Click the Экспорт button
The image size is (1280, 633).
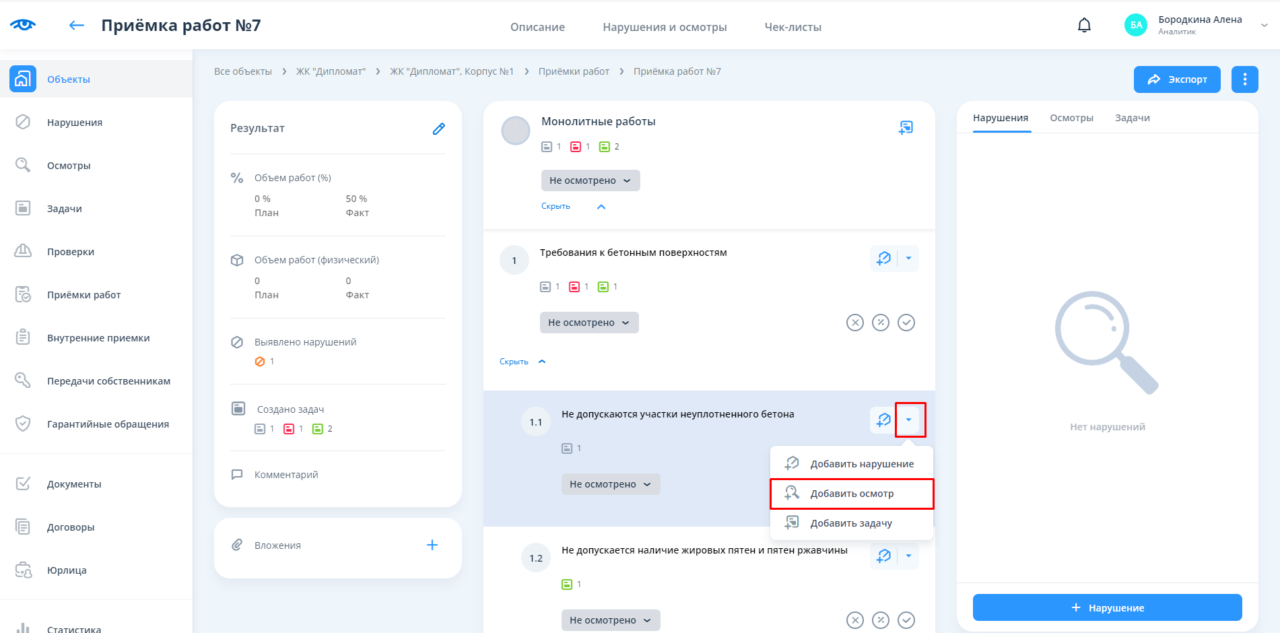(1176, 79)
